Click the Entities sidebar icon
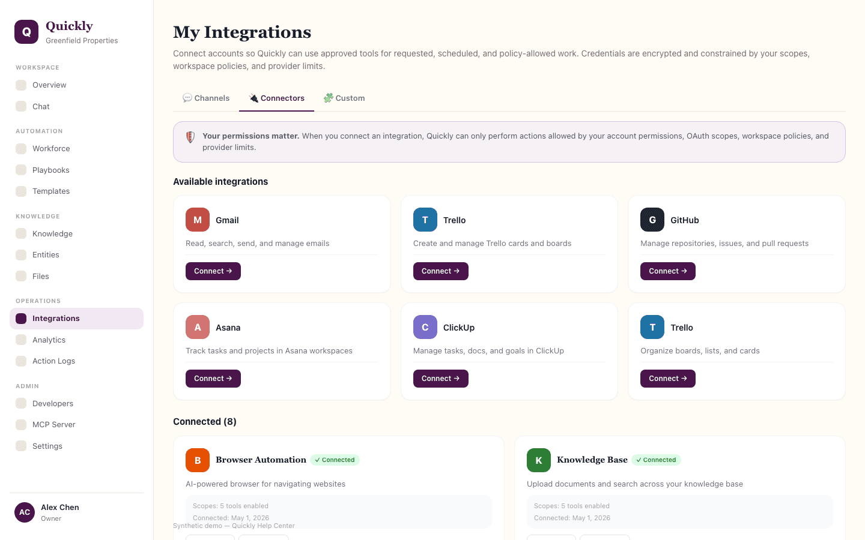Screen dimensions: 865x540 tap(21, 255)
